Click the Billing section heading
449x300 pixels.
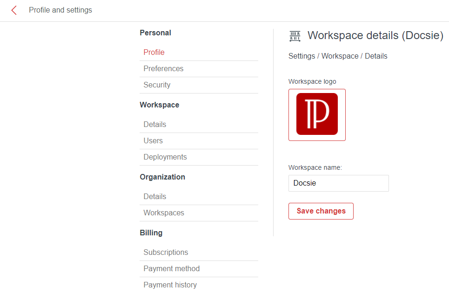pos(151,233)
